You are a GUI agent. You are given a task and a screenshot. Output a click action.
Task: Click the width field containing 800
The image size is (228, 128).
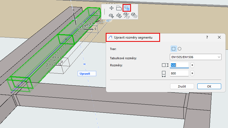tap(179, 73)
